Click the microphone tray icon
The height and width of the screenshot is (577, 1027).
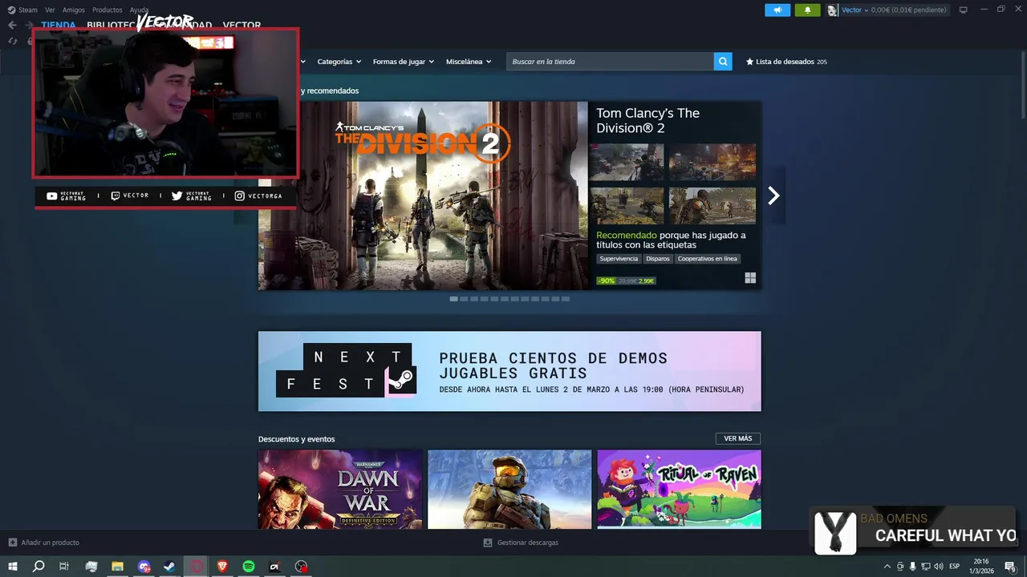pos(912,567)
